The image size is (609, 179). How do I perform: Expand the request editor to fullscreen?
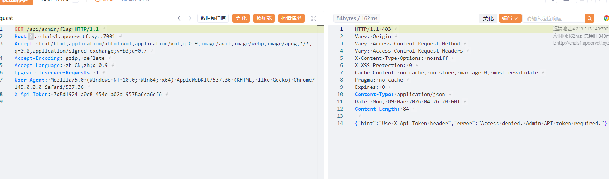tap(314, 18)
